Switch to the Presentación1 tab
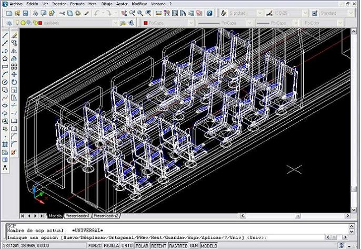This screenshot has width=361, height=249. [x=77, y=216]
